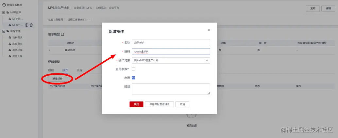Click the 新增操作 button

(58, 79)
